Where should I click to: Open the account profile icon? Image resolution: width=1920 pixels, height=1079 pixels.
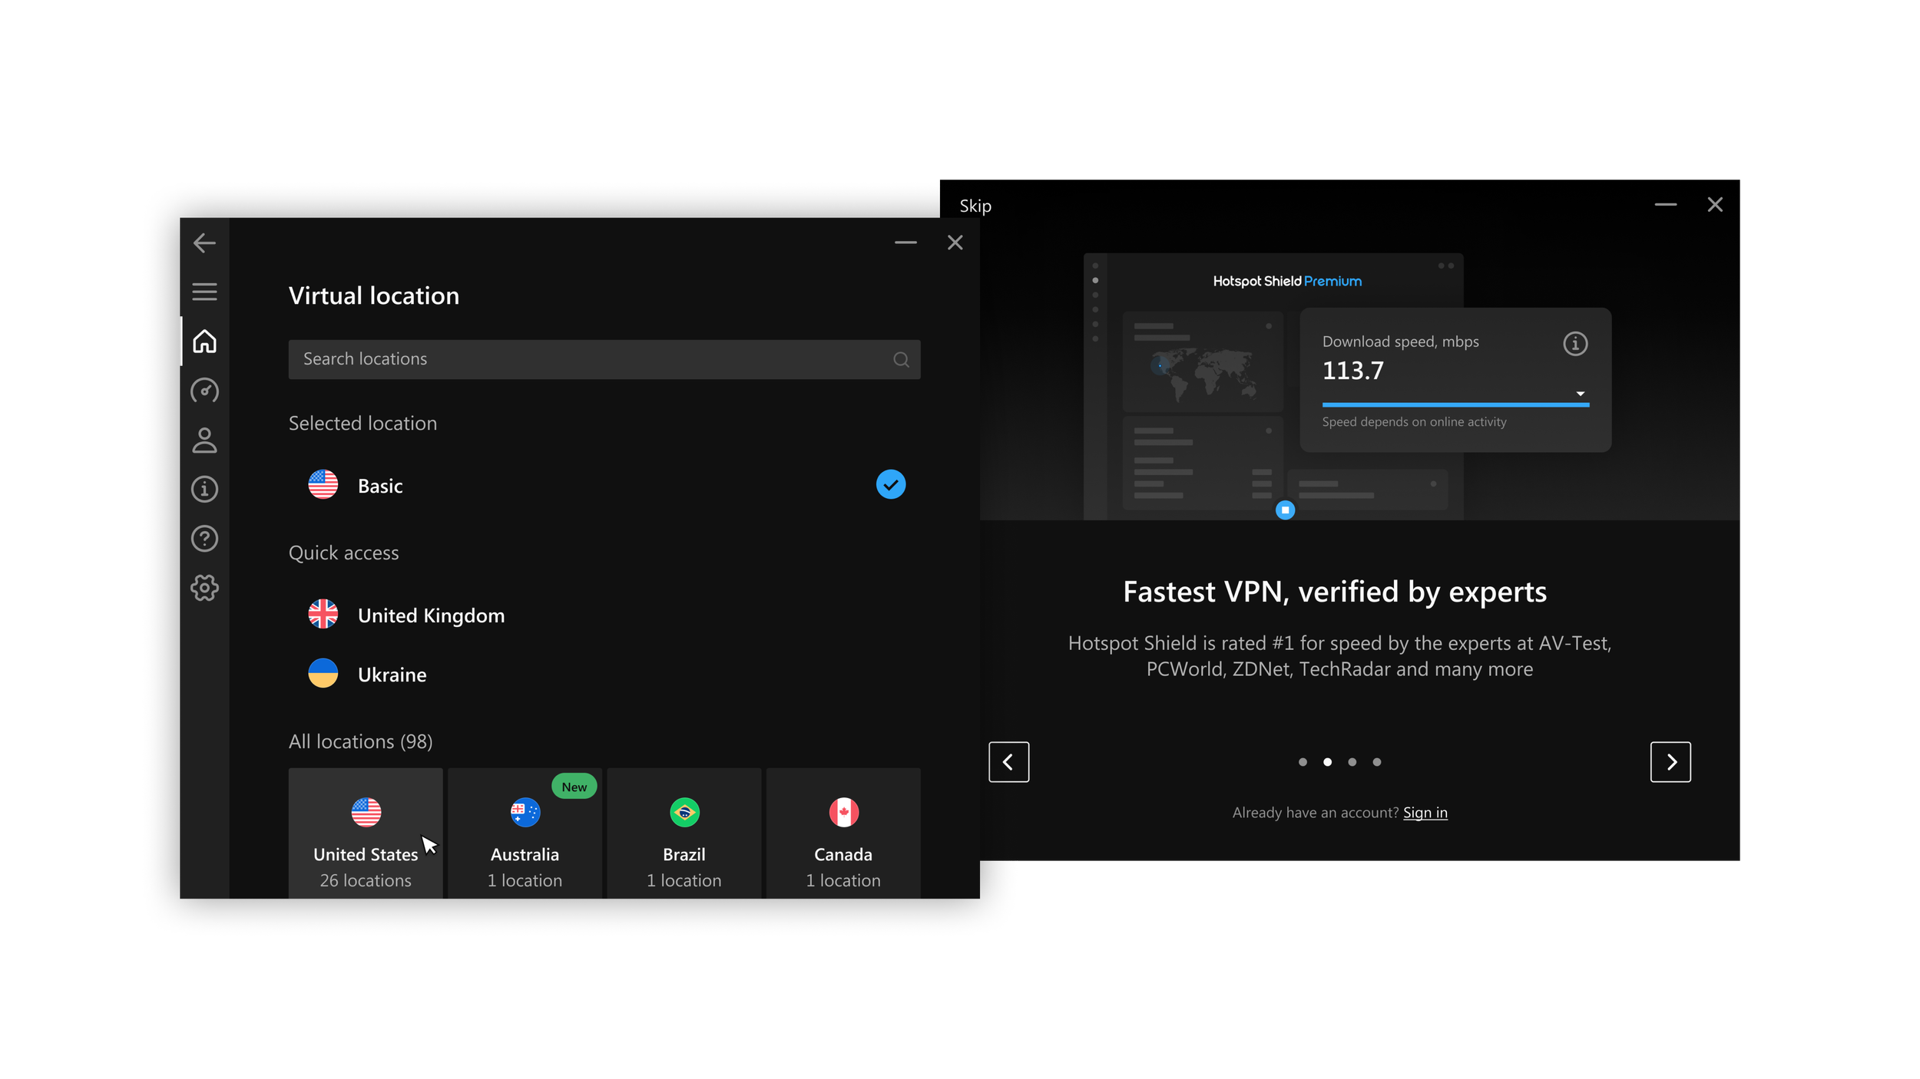[204, 441]
